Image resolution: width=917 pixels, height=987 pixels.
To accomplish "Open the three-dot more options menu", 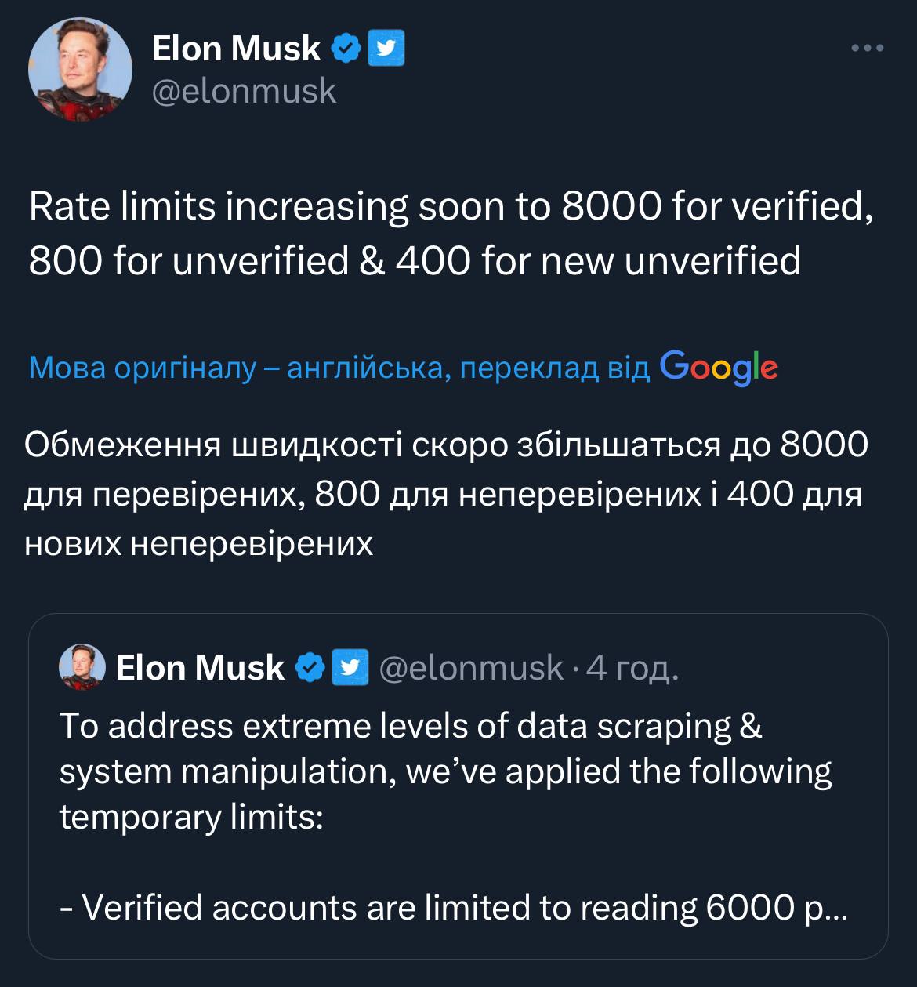I will pos(867,49).
